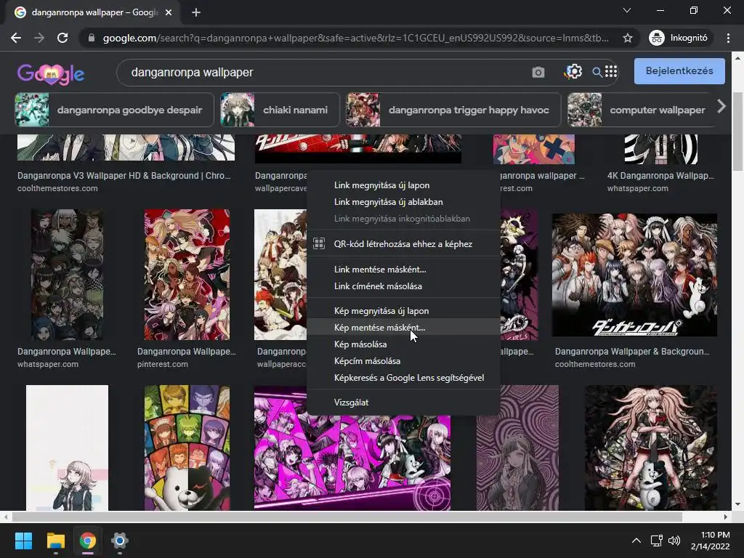Choose Kép mentése másként...
This screenshot has height=558, width=744.
404,328
